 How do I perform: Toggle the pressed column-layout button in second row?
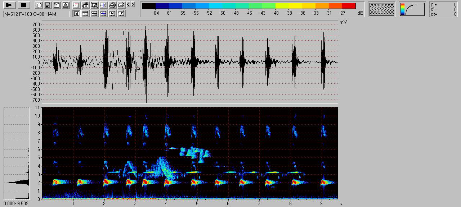(x=76, y=14)
